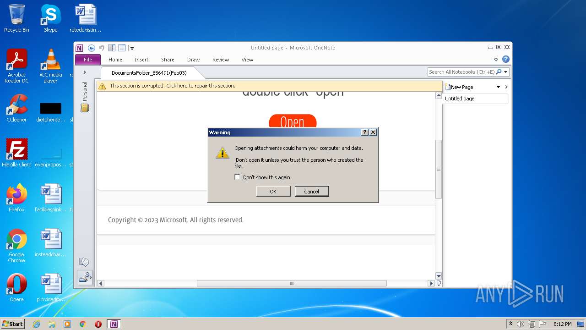Click the OneNote taskbar button

pyautogui.click(x=114, y=324)
